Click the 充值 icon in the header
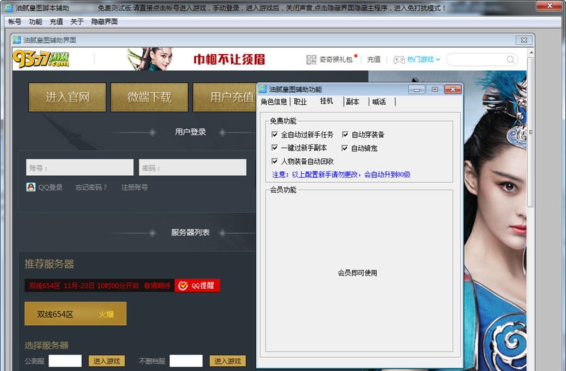Viewport: 566px width, 371px height. 374,58
